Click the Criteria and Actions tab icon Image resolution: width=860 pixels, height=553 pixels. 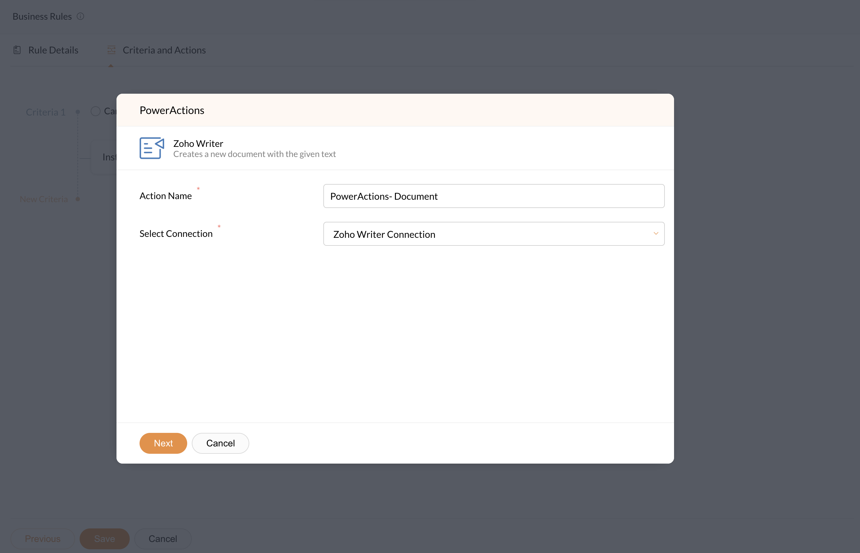[111, 50]
